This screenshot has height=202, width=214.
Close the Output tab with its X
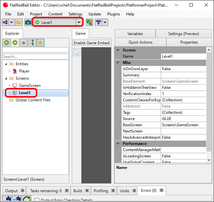pyautogui.click(x=23, y=191)
